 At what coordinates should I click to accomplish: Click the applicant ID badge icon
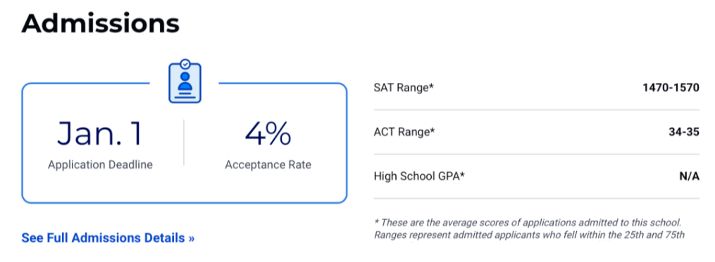point(185,81)
